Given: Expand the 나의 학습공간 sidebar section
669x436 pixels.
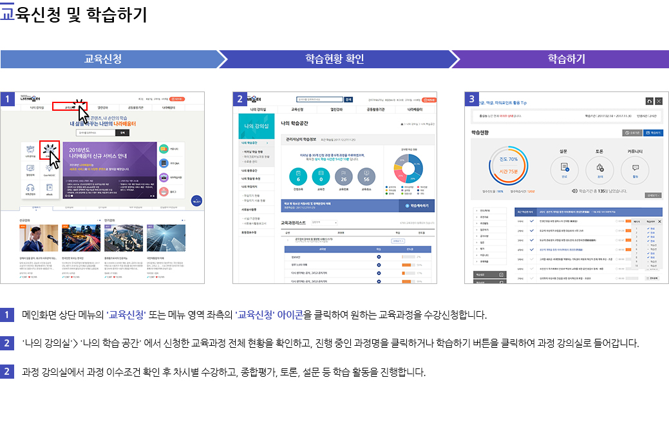Looking at the screenshot, I should point(252,142).
